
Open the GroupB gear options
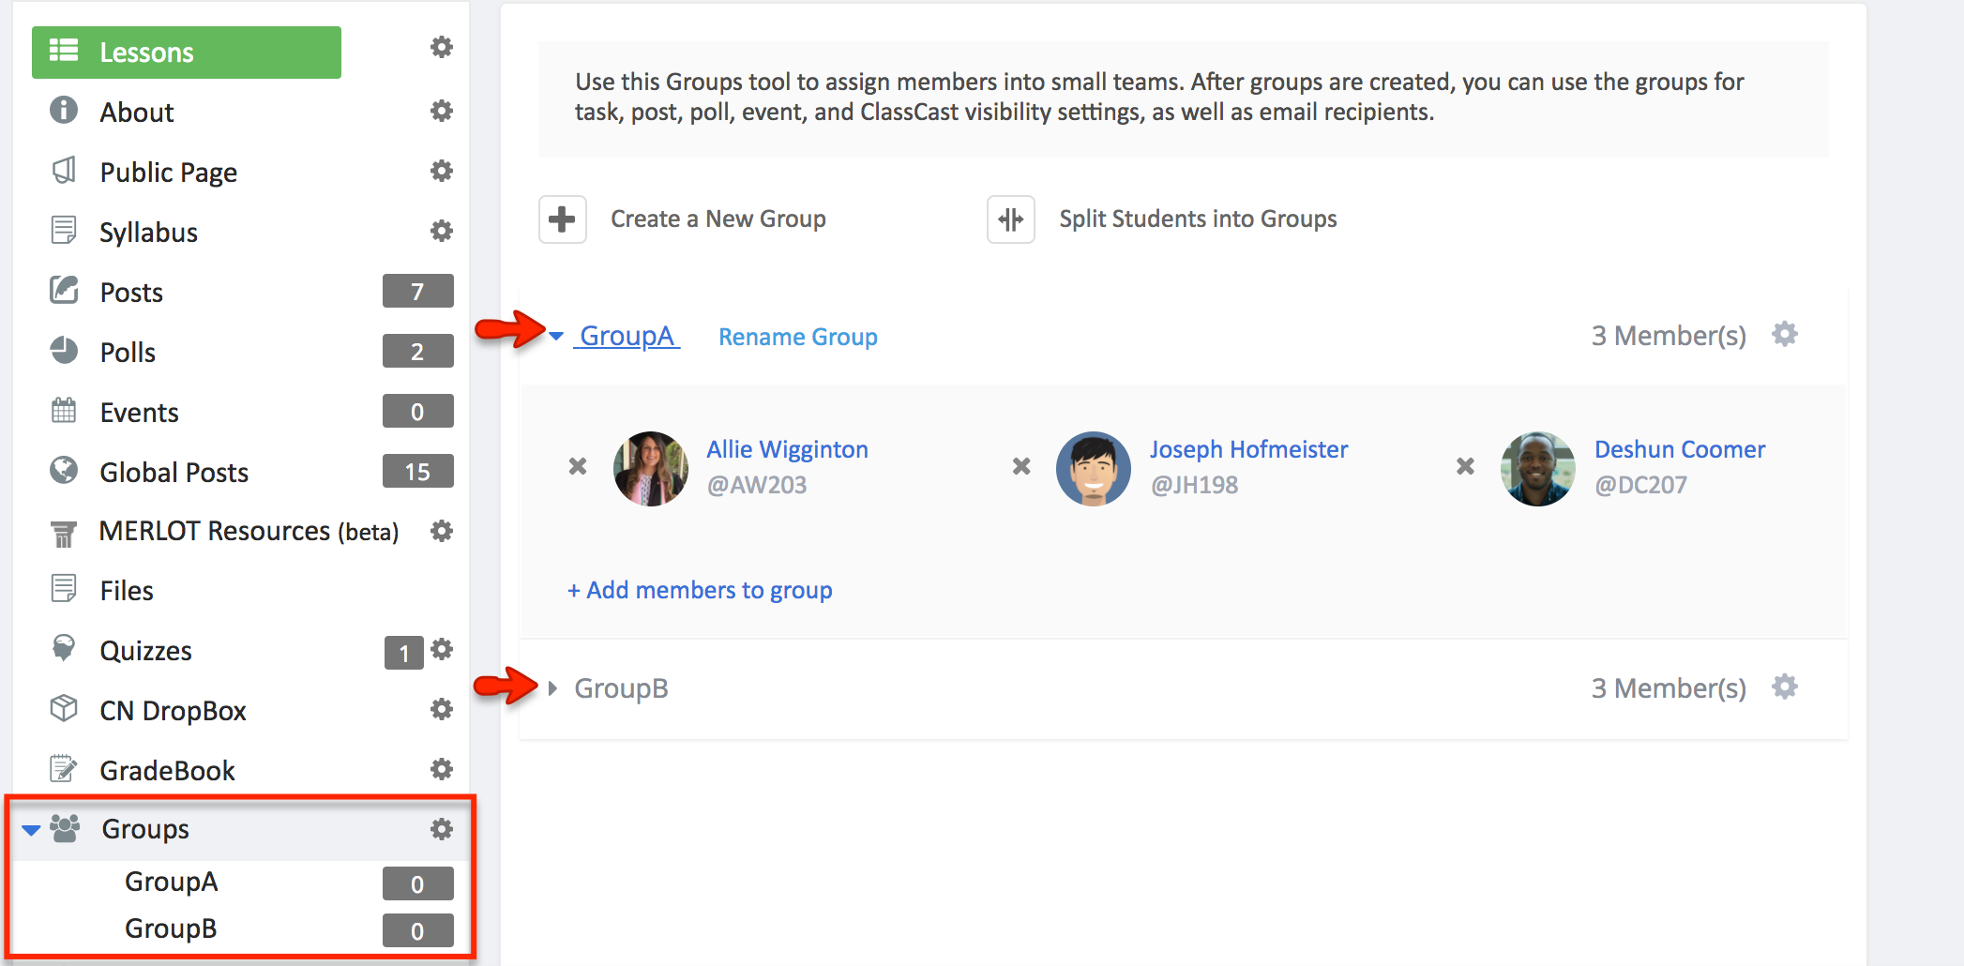click(x=1785, y=687)
